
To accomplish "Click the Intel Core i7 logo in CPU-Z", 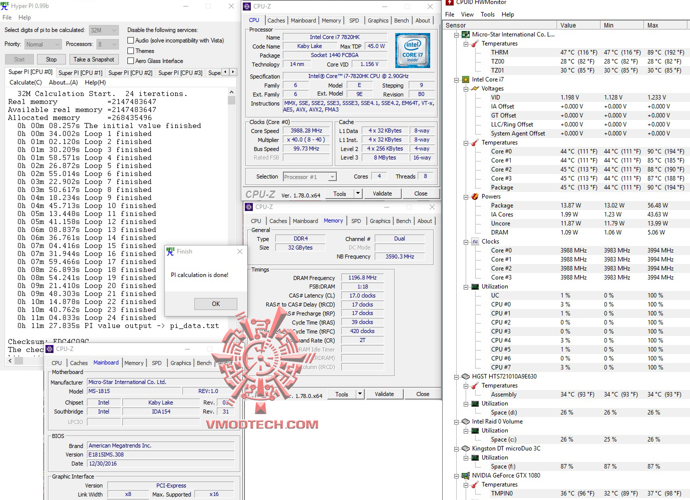I will point(413,50).
